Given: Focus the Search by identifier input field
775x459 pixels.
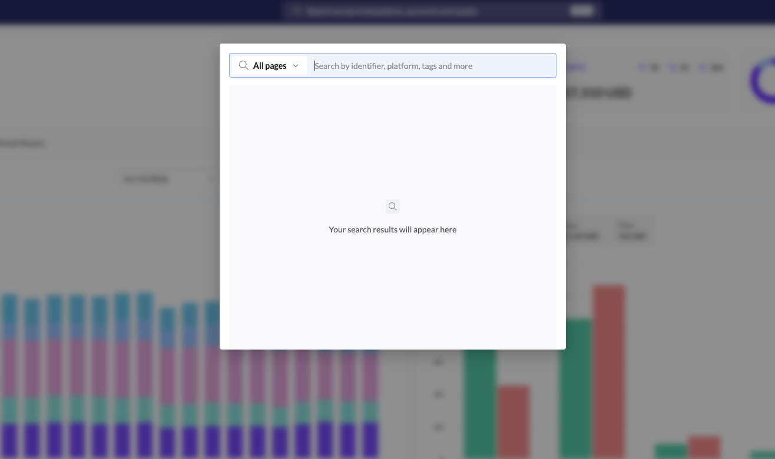Looking at the screenshot, I should pyautogui.click(x=433, y=66).
